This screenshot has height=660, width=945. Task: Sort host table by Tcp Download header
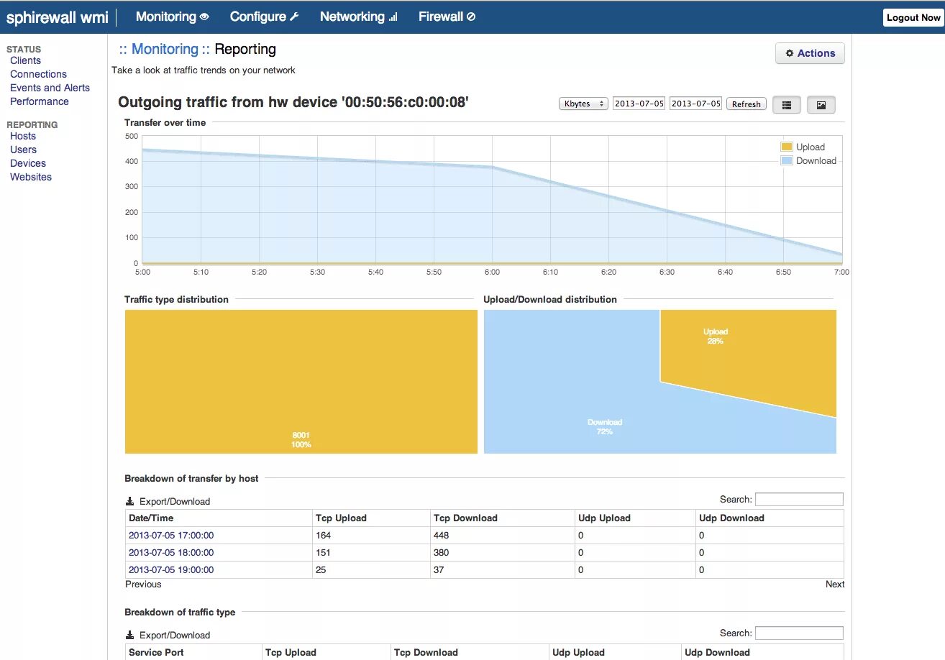pyautogui.click(x=502, y=518)
